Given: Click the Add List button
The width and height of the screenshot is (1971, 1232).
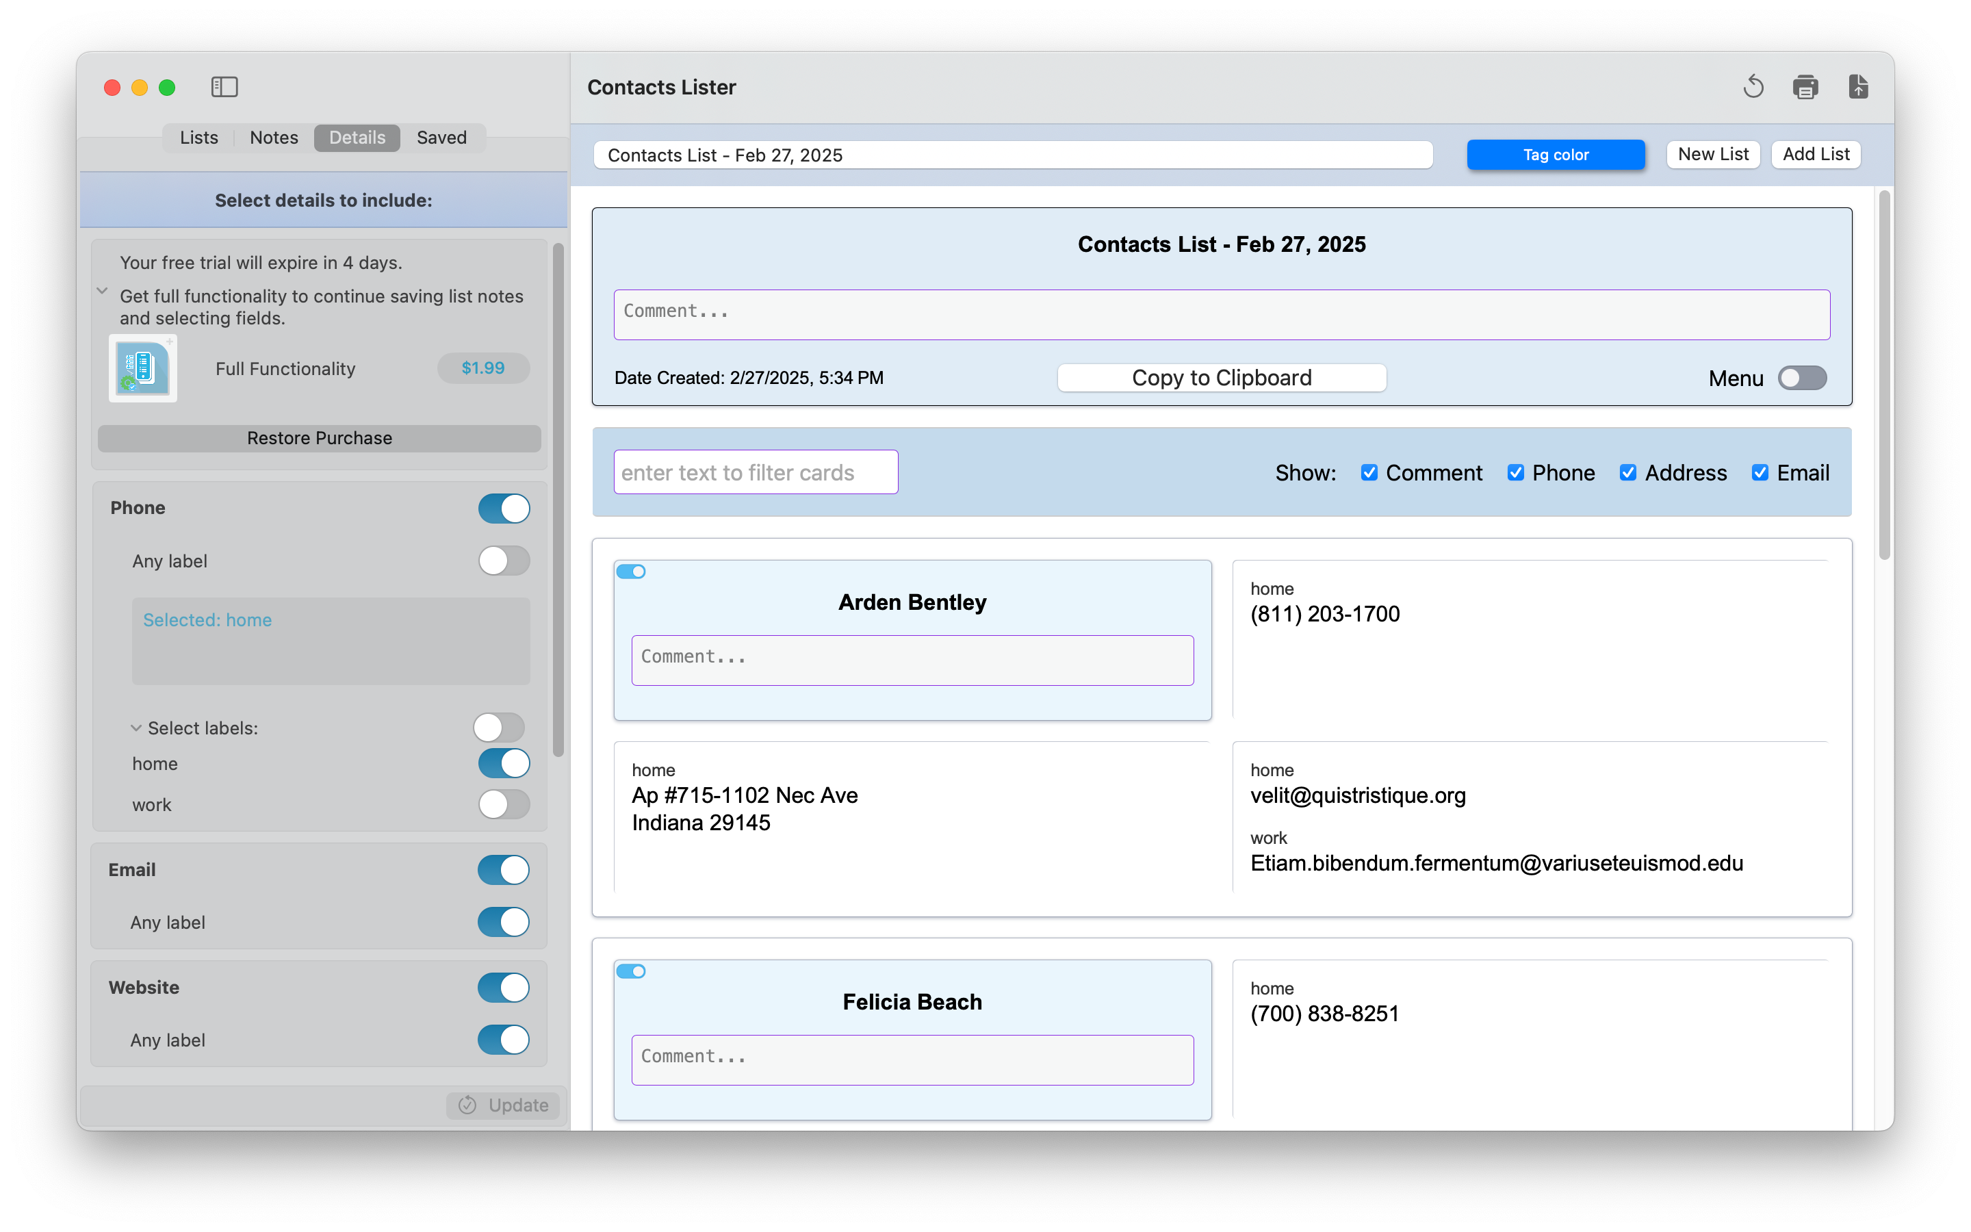Looking at the screenshot, I should tap(1816, 154).
